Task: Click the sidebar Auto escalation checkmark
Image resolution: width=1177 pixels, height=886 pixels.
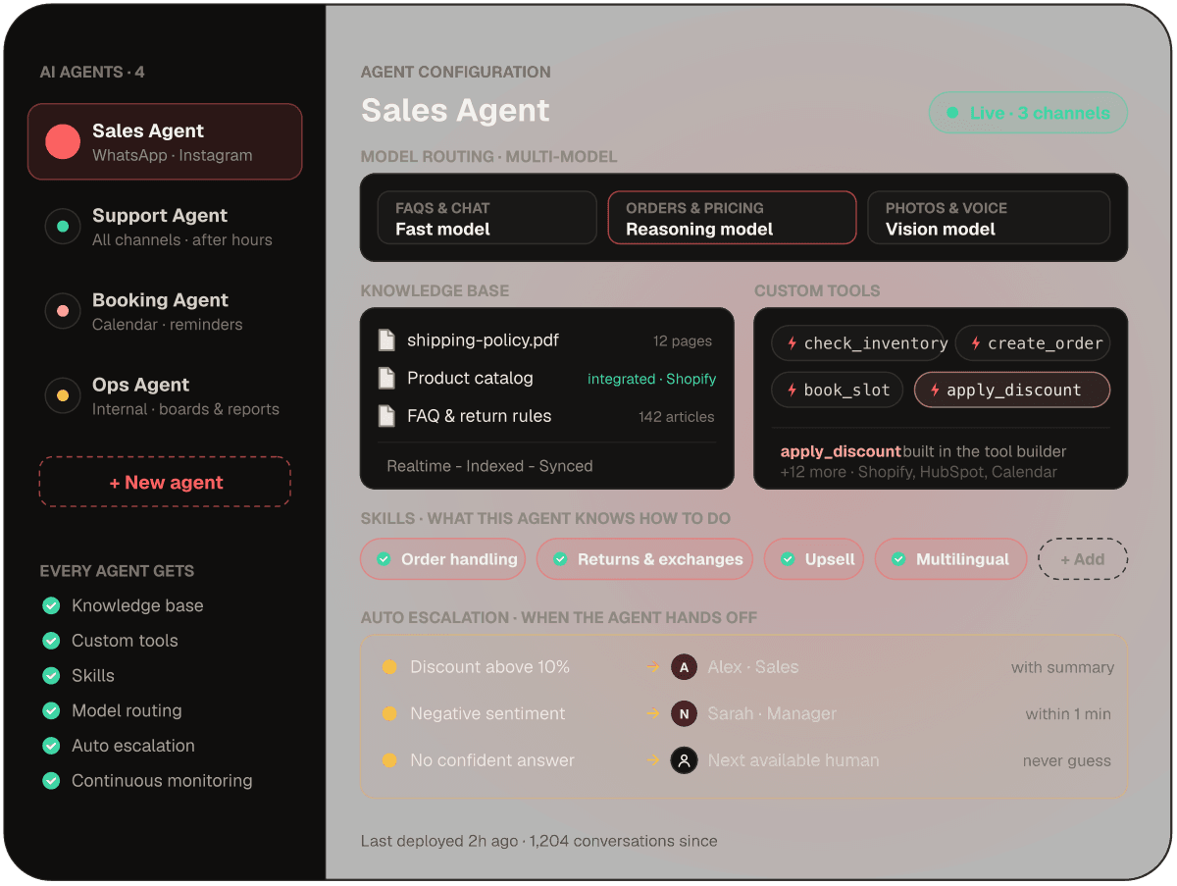Action: point(51,746)
